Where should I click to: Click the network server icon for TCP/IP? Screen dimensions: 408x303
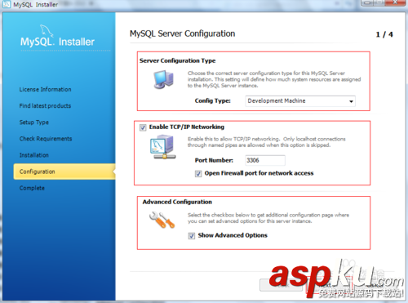tap(162, 147)
